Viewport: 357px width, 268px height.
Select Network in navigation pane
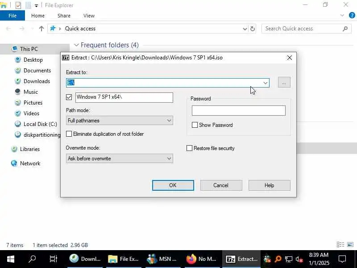30,163
